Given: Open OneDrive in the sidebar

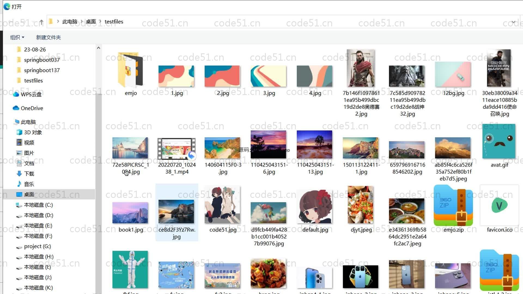Looking at the screenshot, I should click(x=32, y=108).
